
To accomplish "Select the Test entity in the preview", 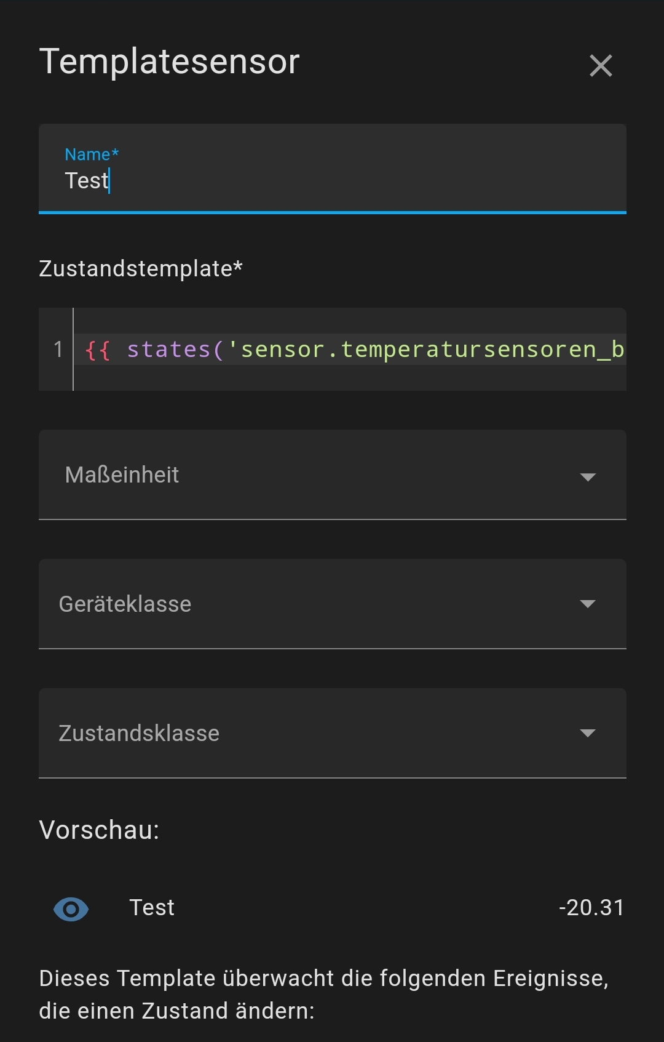I will 152,908.
